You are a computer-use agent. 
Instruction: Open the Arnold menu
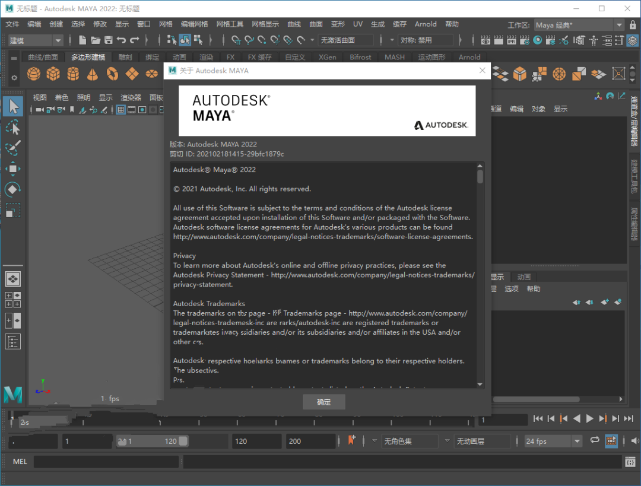click(426, 24)
